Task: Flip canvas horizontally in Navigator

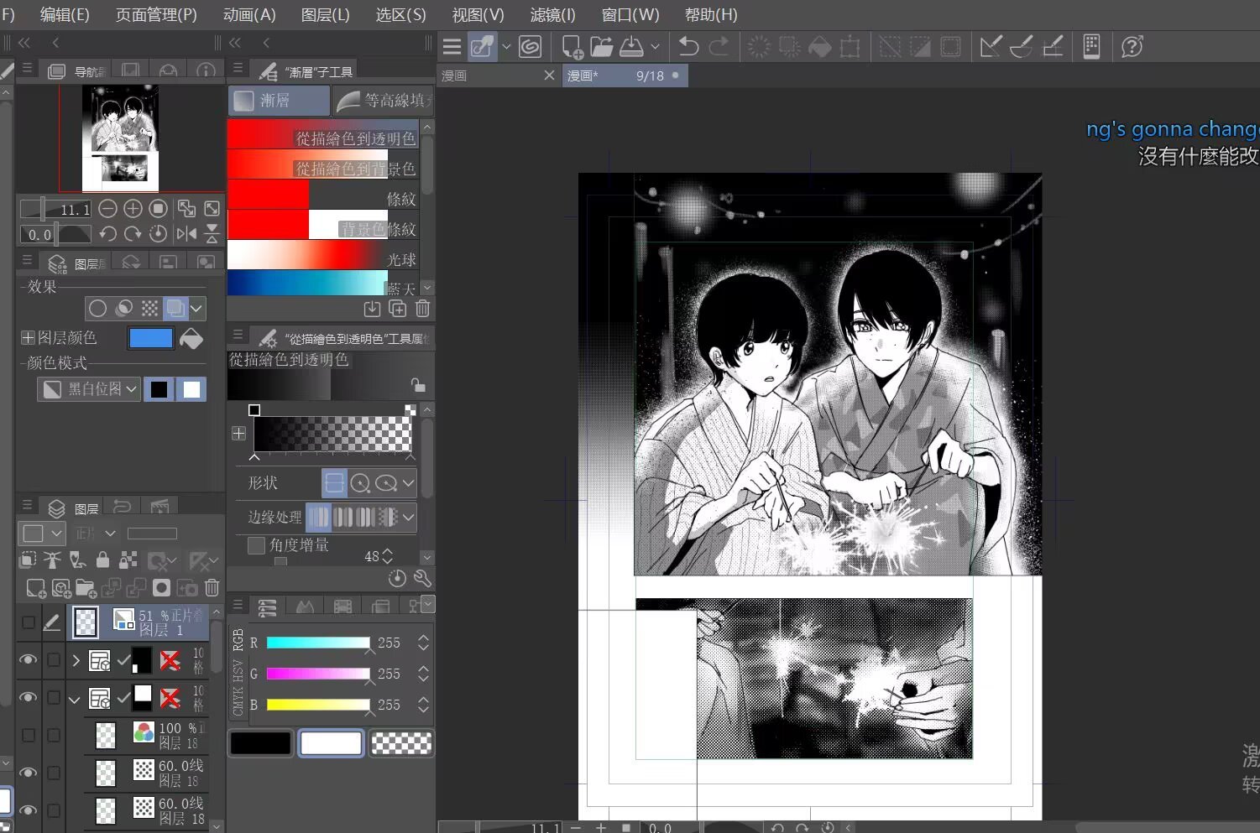Action: (x=186, y=233)
